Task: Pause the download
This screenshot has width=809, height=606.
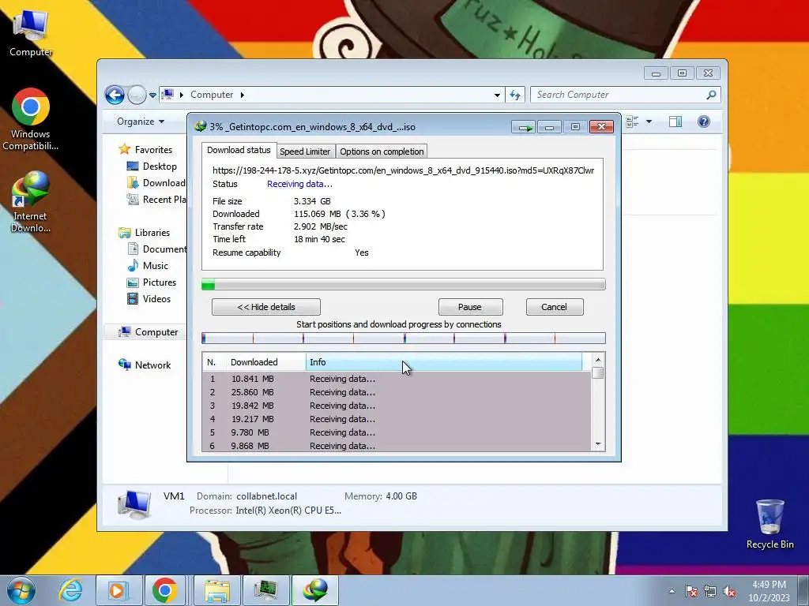Action: [x=469, y=307]
